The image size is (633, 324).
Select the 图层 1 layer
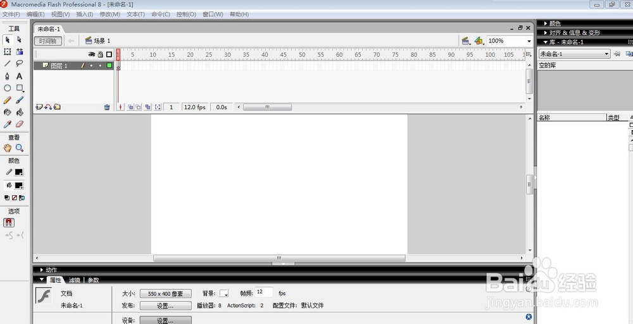pyautogui.click(x=58, y=66)
